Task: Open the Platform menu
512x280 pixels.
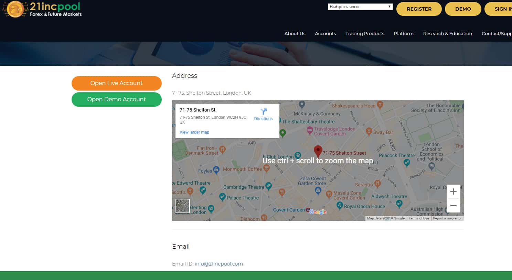Action: pos(404,33)
